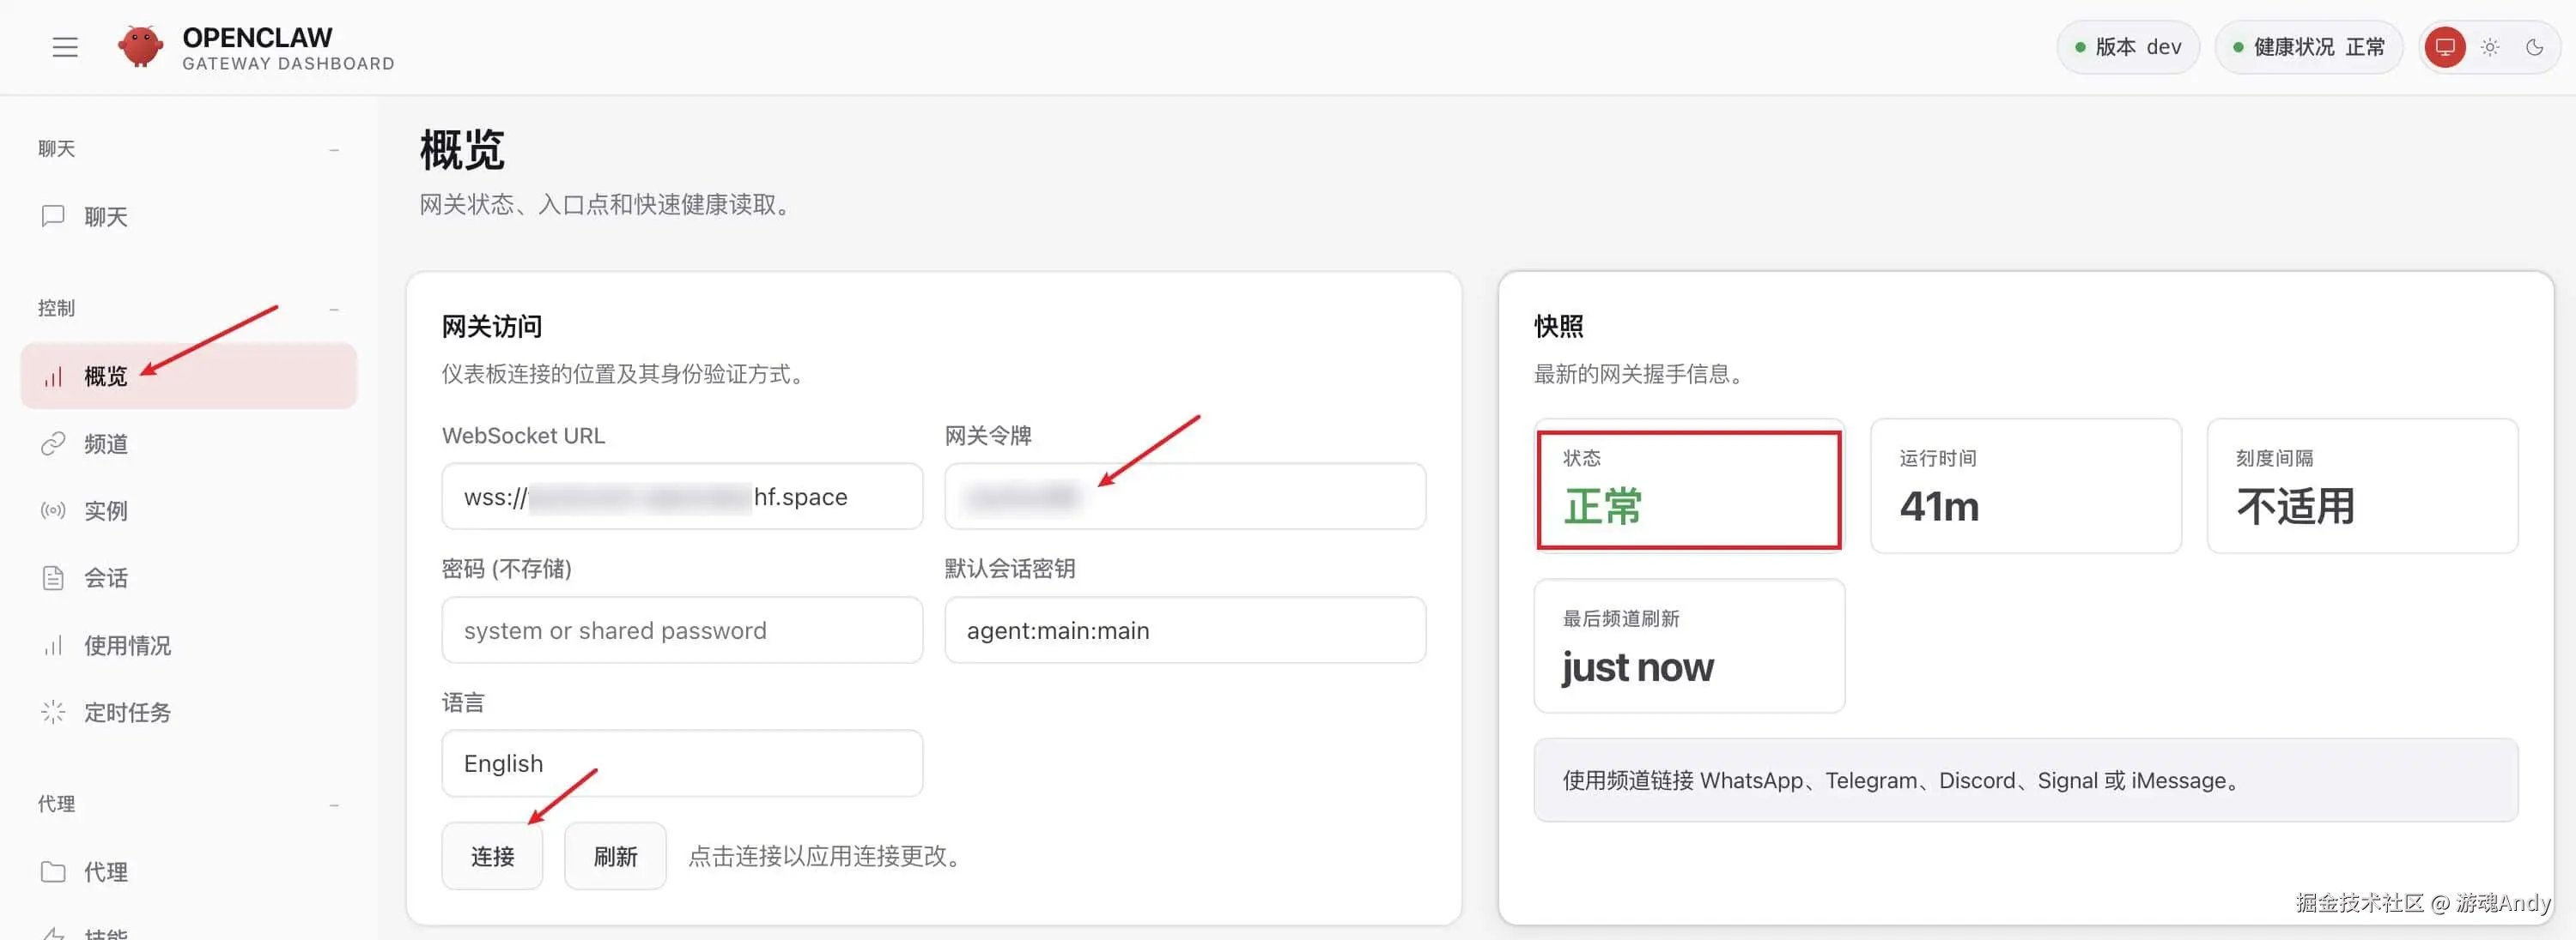Click the 实例 broadcast icon

tap(52, 510)
